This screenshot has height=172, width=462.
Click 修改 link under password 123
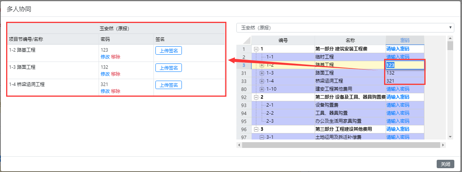tap(105, 57)
